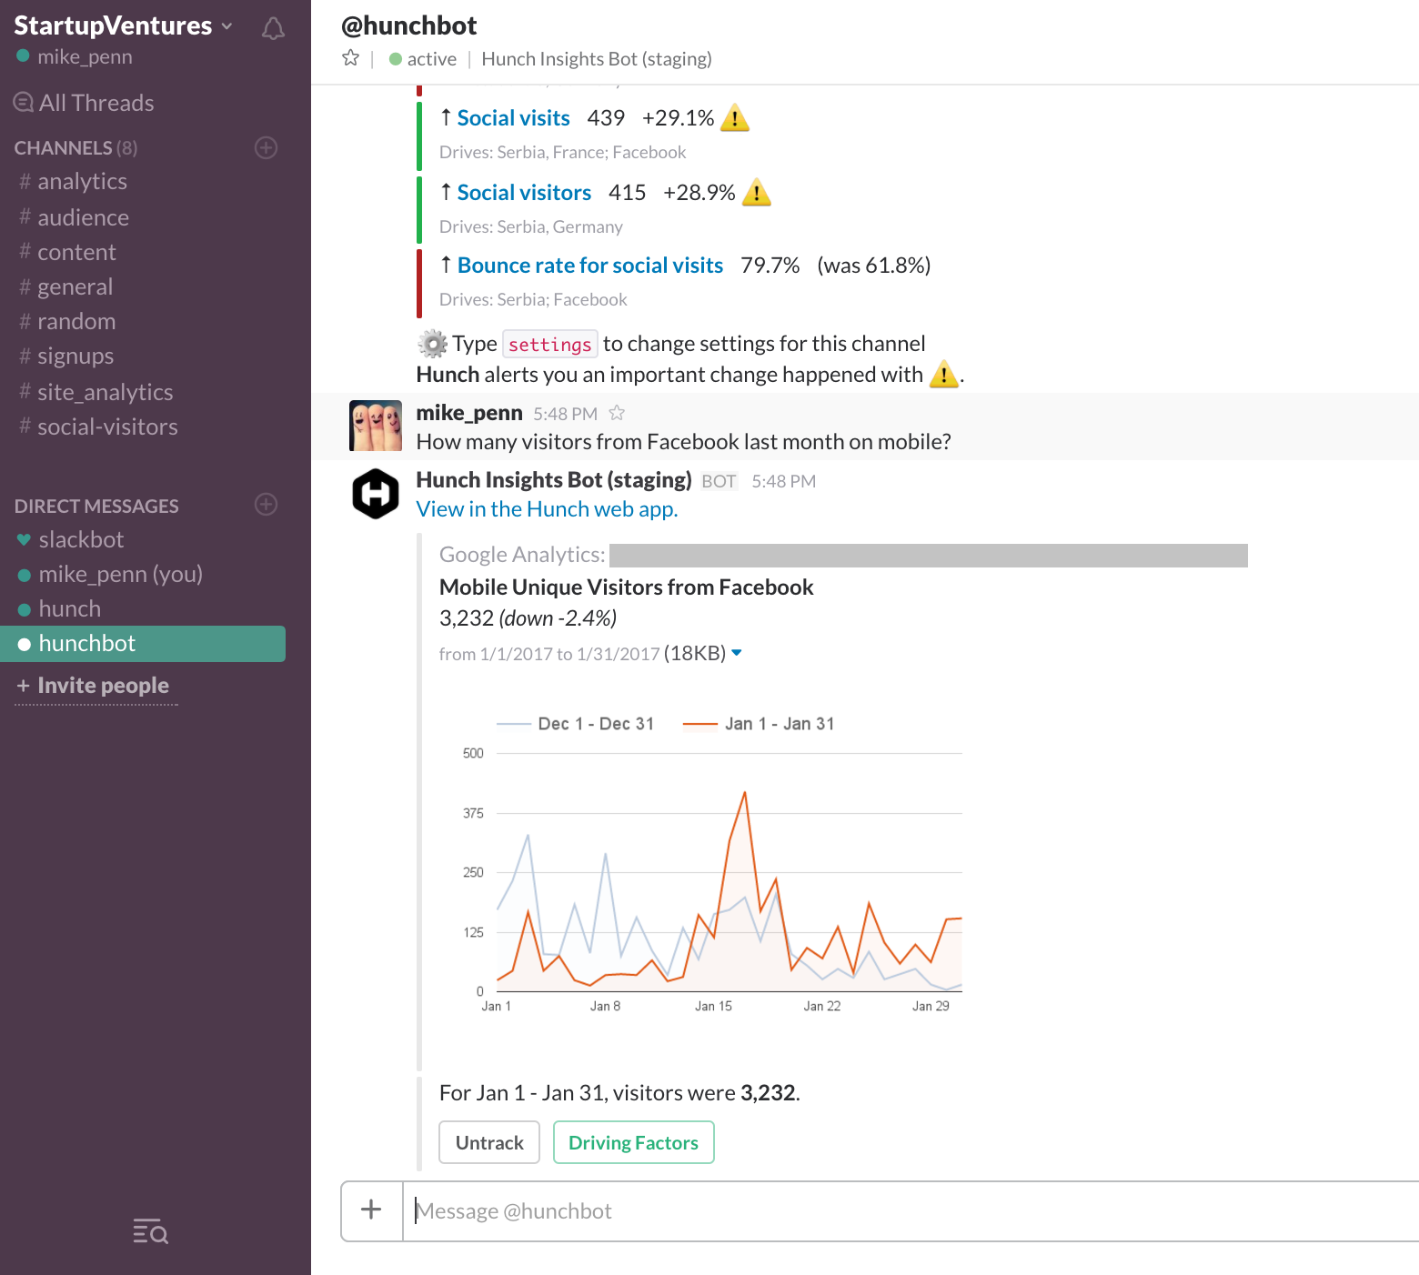1419x1275 pixels.
Task: Star the @hunchbot conversation
Action: point(350,59)
